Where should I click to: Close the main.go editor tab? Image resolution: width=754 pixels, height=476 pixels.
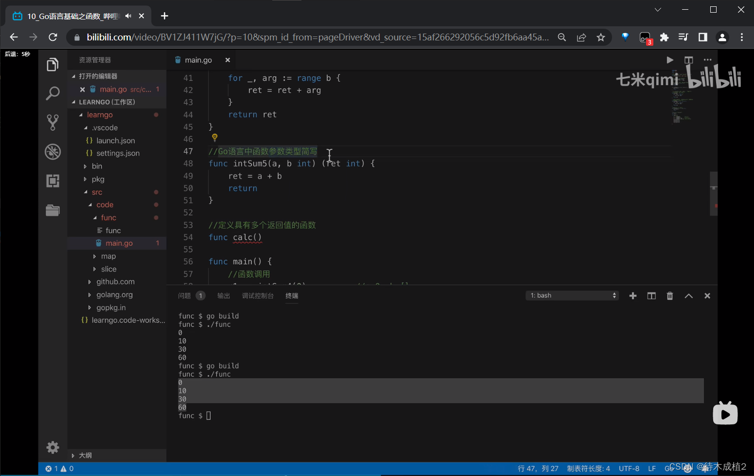(x=228, y=60)
